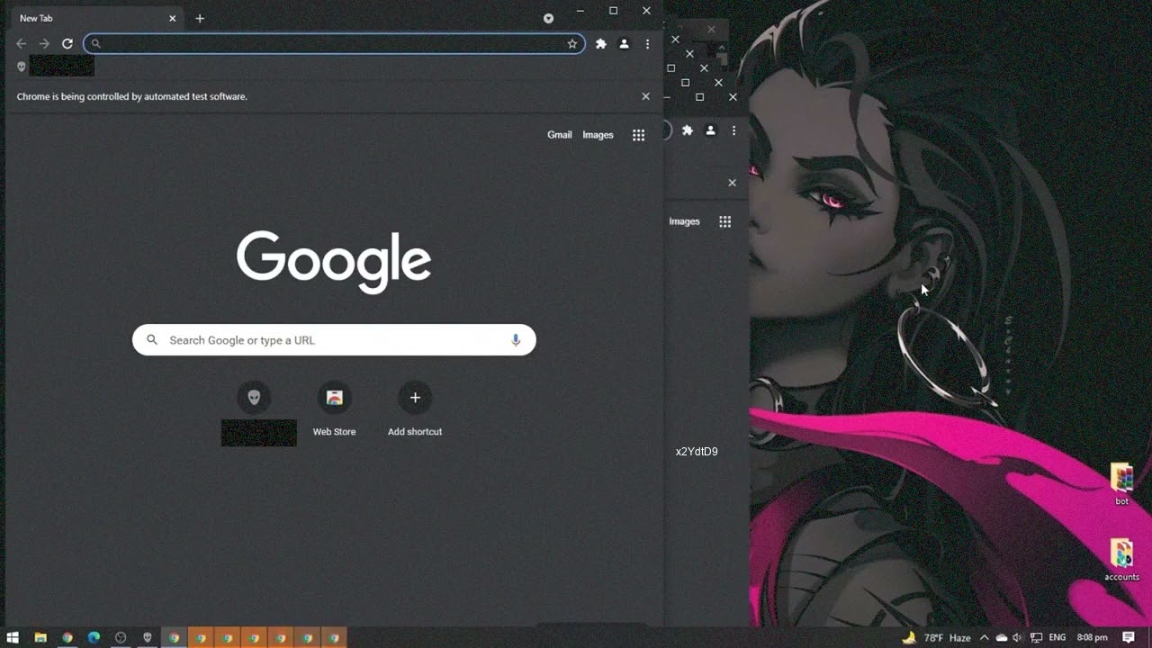Screen dimensions: 1152x648
Task: Click the alien-head app icon in the taskbar
Action: 148,637
